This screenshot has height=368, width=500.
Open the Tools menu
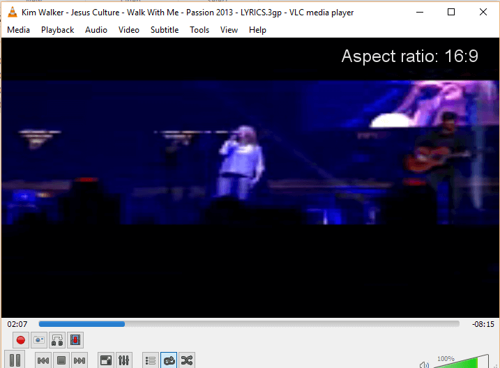tap(199, 30)
